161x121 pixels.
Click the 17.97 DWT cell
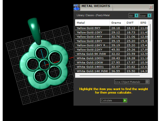click(132, 63)
